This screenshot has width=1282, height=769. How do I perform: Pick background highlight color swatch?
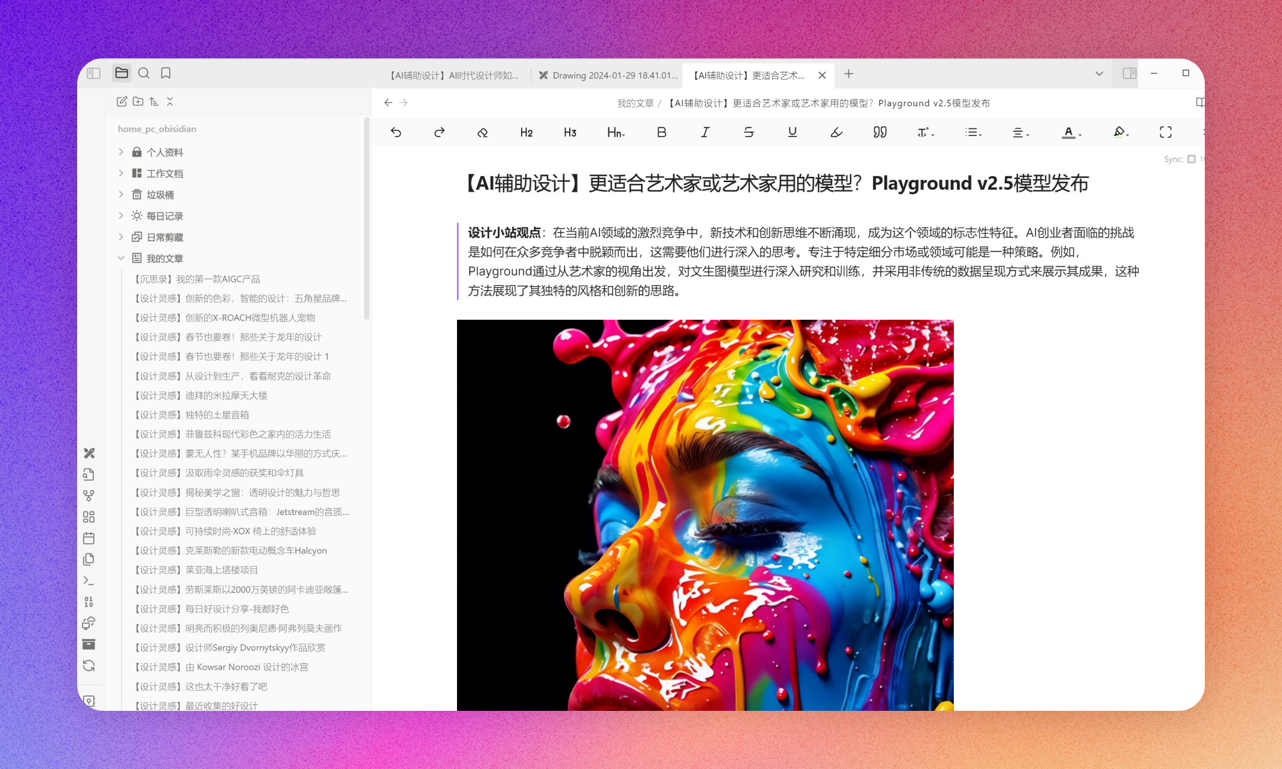pos(1119,132)
